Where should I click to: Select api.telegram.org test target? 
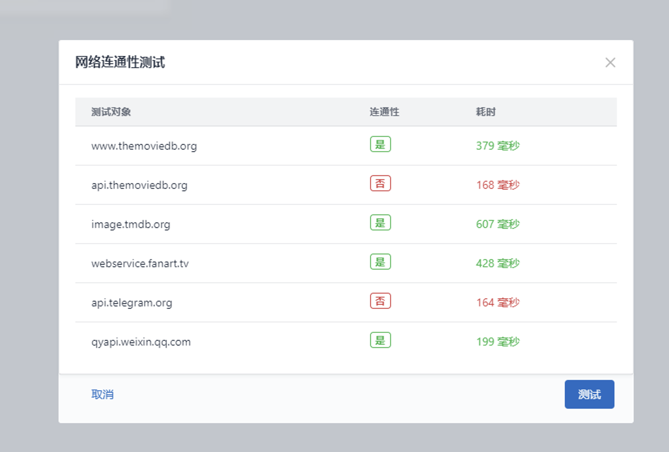132,303
